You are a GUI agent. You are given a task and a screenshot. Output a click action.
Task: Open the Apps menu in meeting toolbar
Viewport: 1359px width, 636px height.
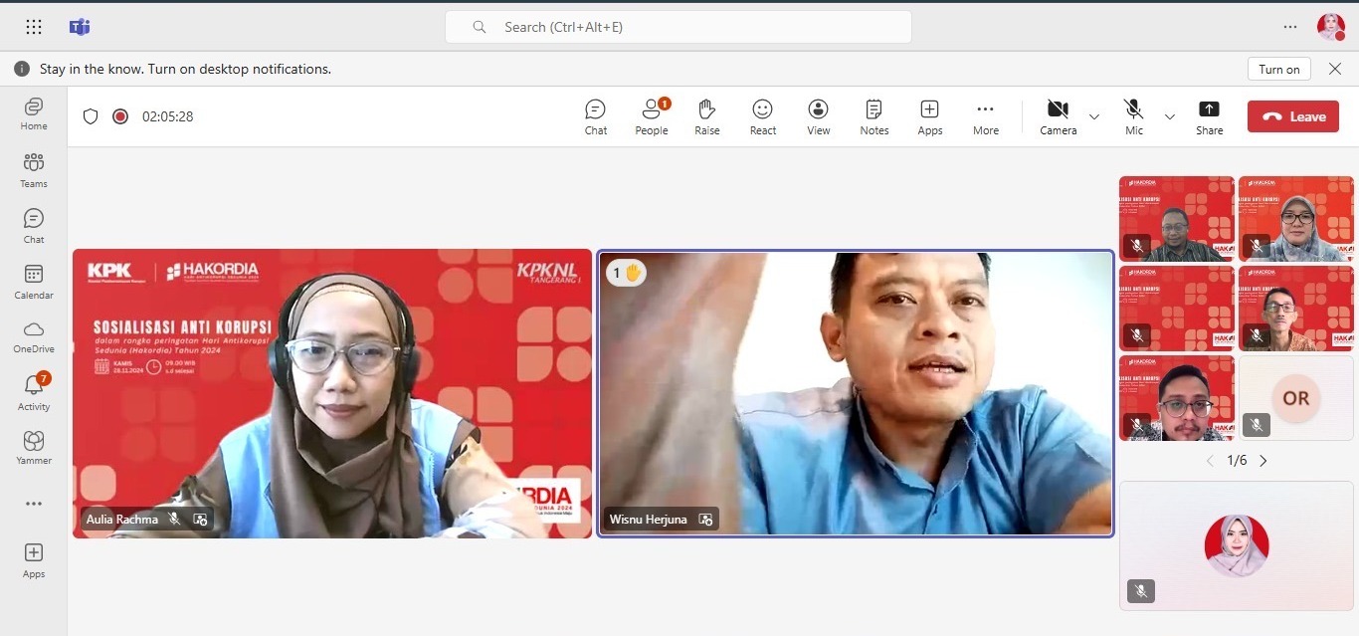tap(929, 116)
